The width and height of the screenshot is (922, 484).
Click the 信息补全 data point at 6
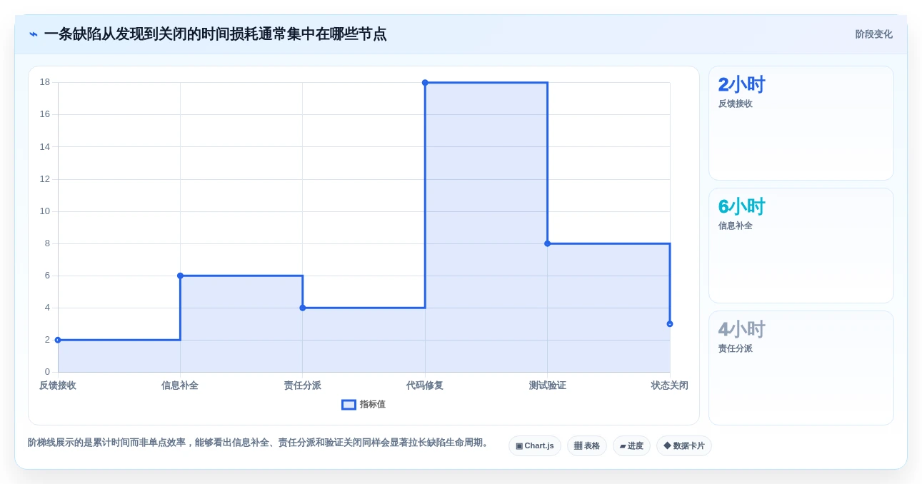pos(180,276)
